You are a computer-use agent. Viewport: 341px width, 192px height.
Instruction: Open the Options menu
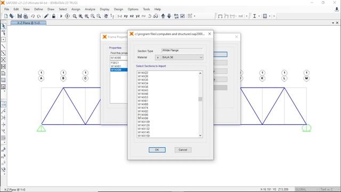tap(133, 9)
